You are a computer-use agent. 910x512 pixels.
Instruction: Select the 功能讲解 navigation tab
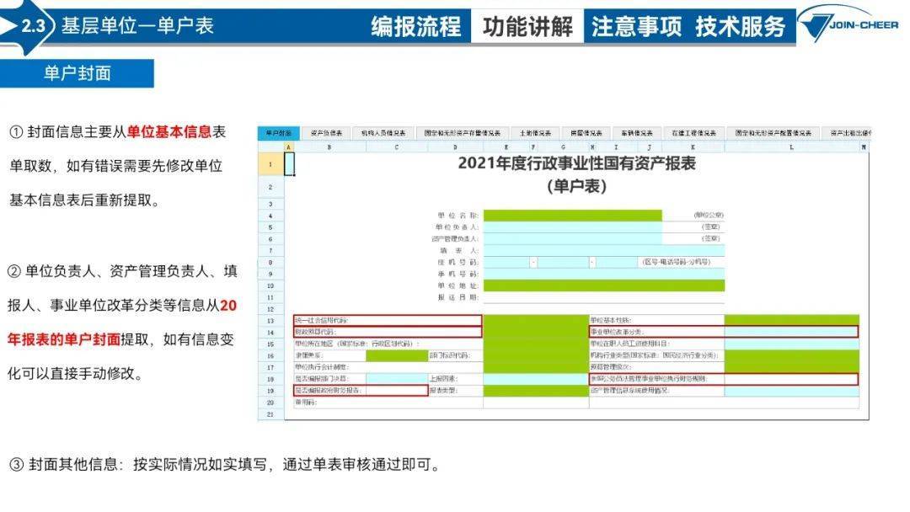527,27
